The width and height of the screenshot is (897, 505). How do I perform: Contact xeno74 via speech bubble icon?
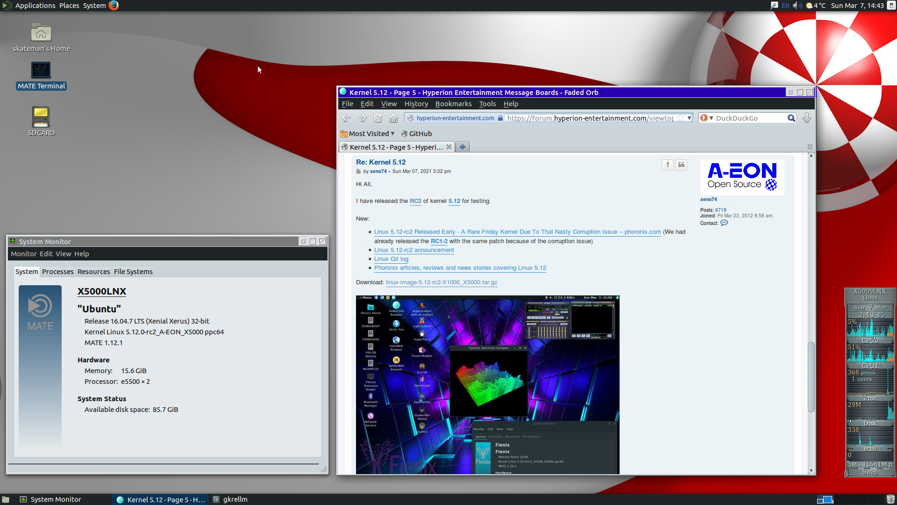point(724,223)
